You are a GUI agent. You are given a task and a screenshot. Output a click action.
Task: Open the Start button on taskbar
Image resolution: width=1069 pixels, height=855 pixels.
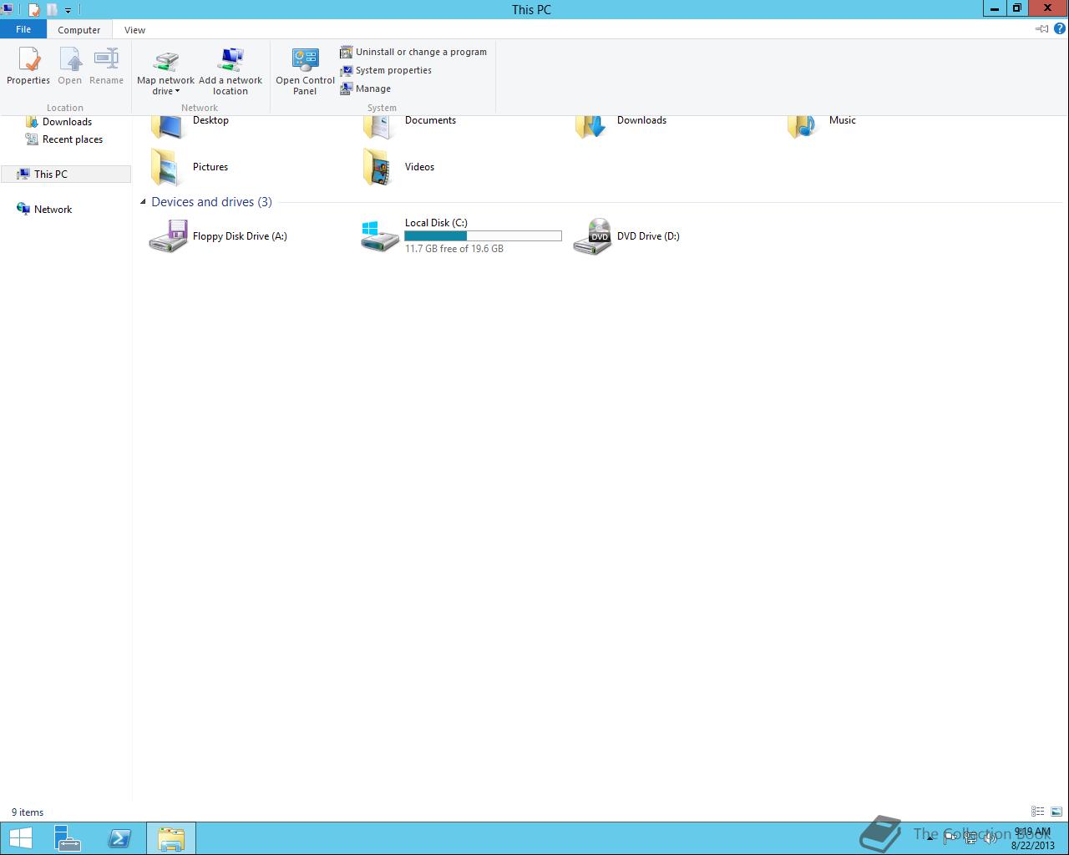pyautogui.click(x=20, y=838)
